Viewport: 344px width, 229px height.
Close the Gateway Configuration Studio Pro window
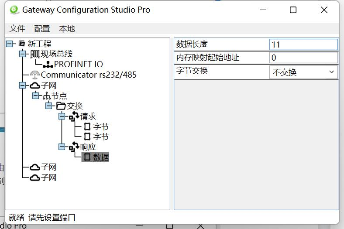(324, 10)
